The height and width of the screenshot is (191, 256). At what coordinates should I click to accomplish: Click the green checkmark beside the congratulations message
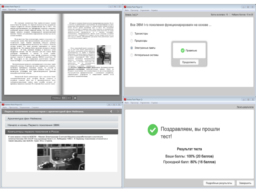click(152, 130)
